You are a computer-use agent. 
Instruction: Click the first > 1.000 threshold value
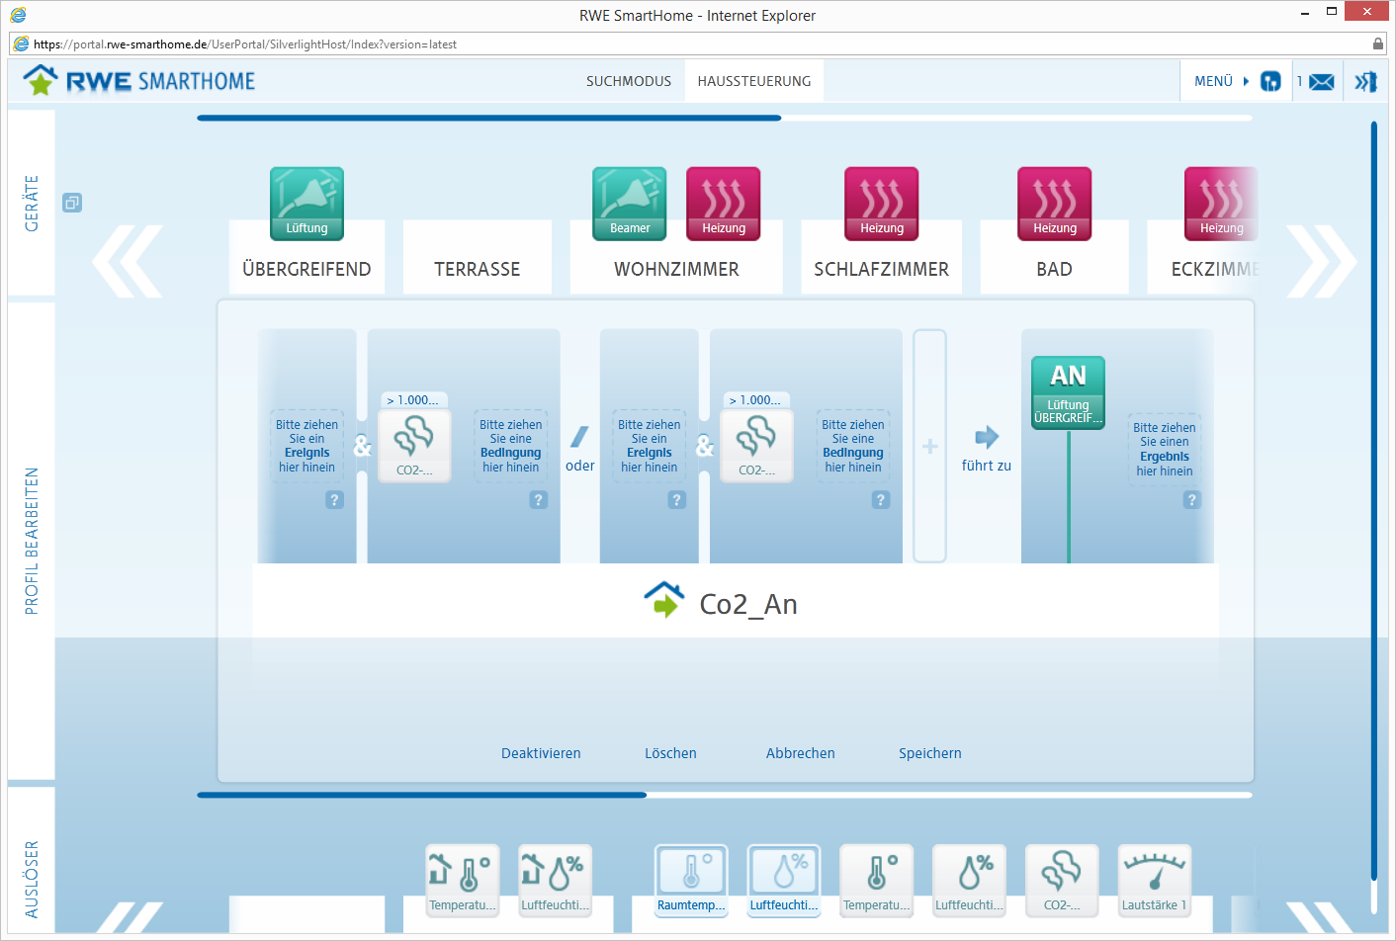coord(413,400)
